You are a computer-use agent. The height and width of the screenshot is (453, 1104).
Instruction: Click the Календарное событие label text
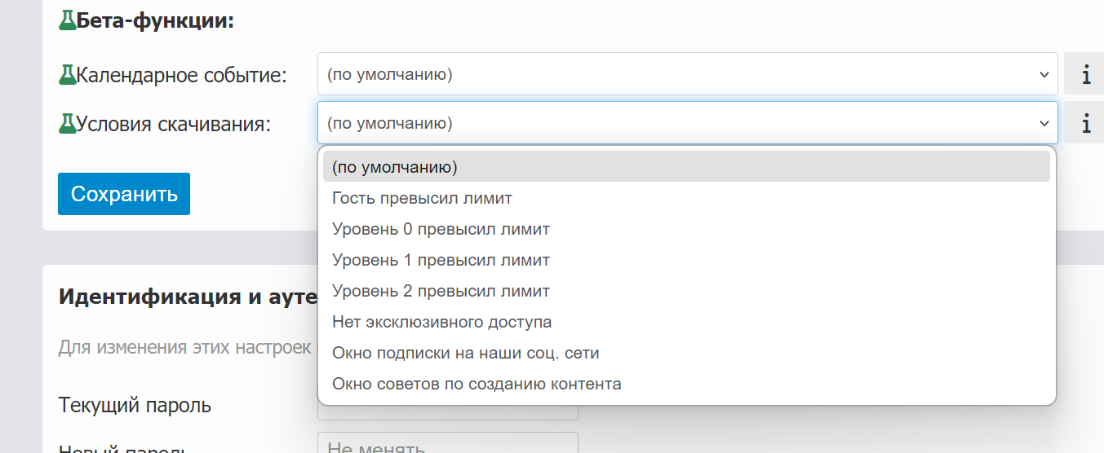click(181, 75)
